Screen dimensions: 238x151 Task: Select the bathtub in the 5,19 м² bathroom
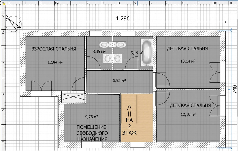[146, 53]
